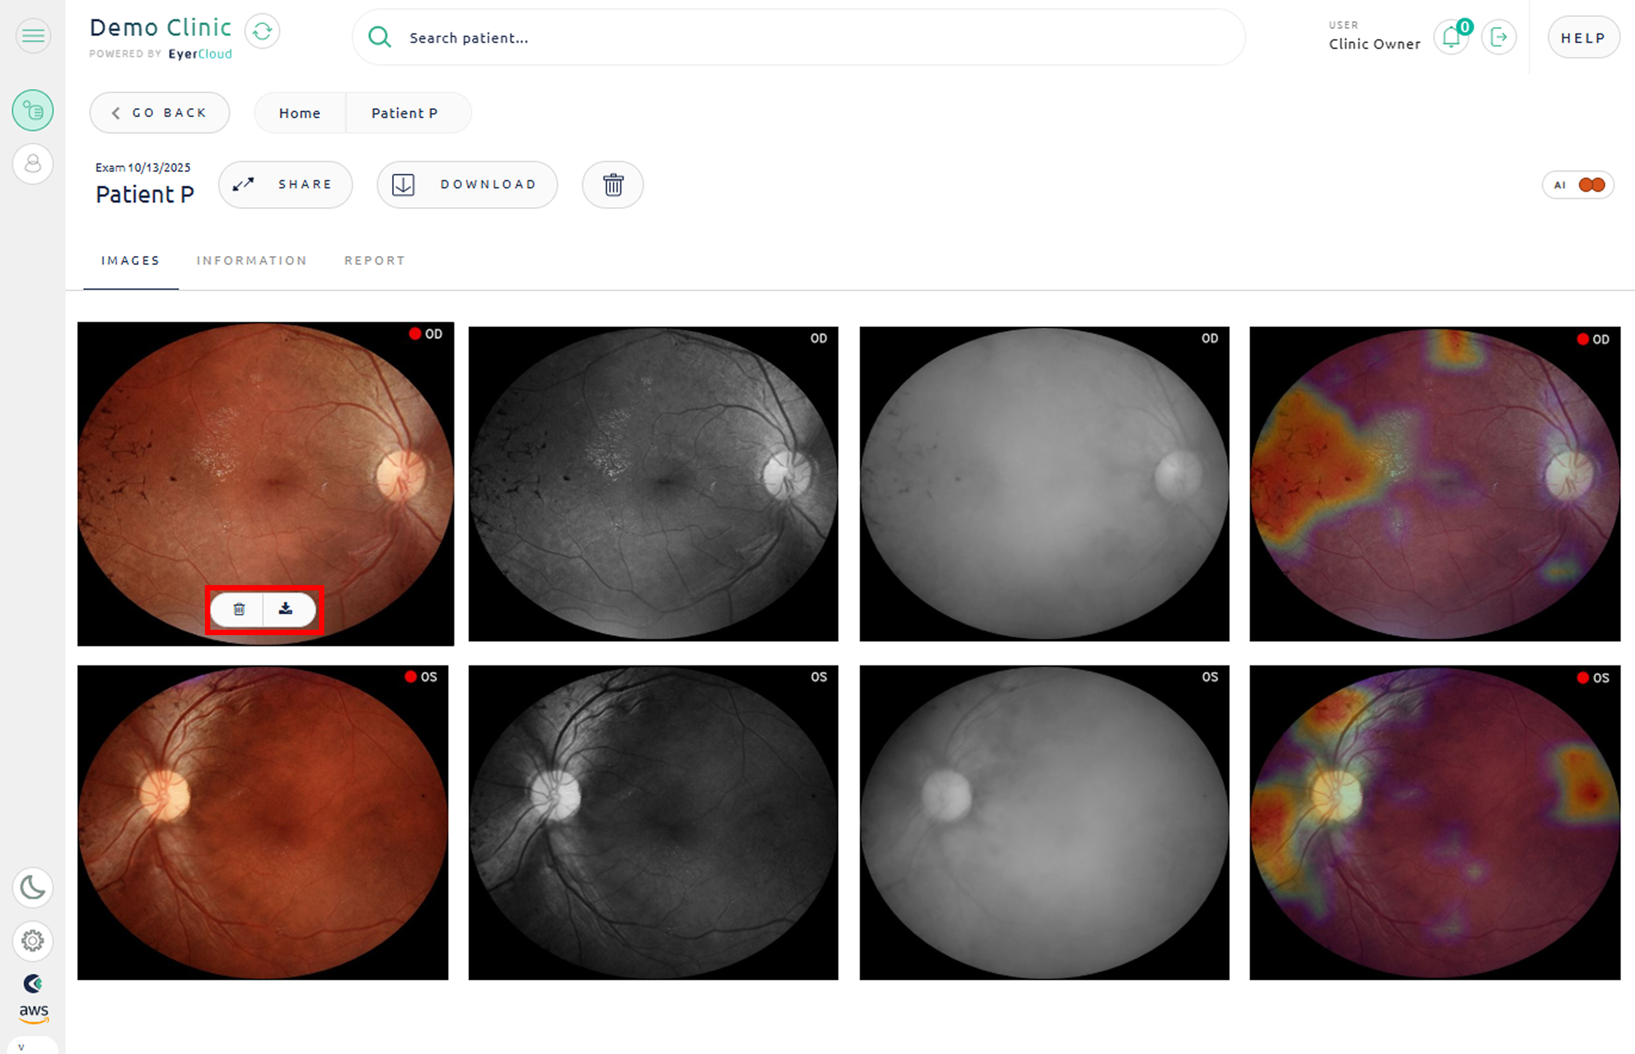Click the Go Back button

point(159,113)
